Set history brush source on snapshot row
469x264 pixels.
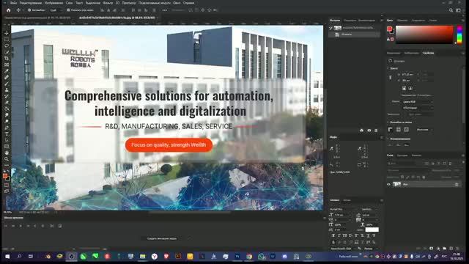(331, 28)
